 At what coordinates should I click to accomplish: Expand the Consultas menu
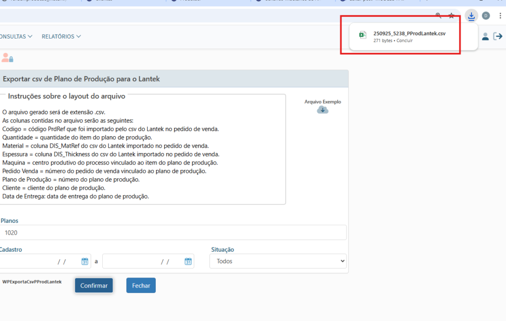tap(16, 37)
